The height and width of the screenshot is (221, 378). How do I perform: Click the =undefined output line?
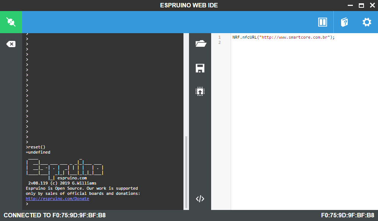pos(38,152)
